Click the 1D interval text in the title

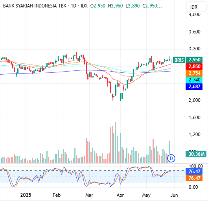74,6
